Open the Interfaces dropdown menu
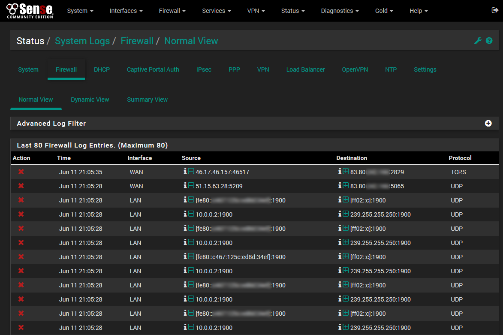 (126, 11)
